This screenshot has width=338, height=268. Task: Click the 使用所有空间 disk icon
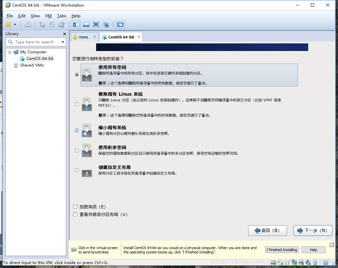point(87,75)
